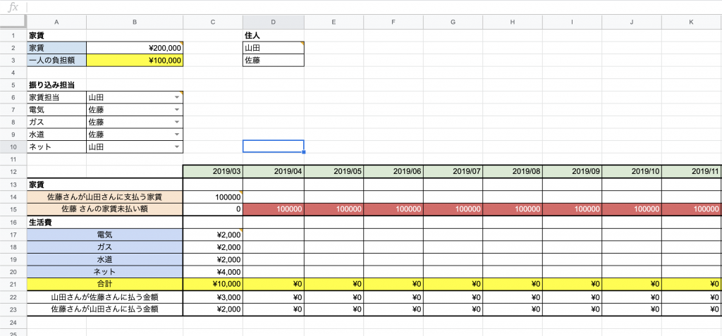Click the 0 value in row 15
Image resolution: width=722 pixels, height=336 pixels.
click(x=213, y=209)
